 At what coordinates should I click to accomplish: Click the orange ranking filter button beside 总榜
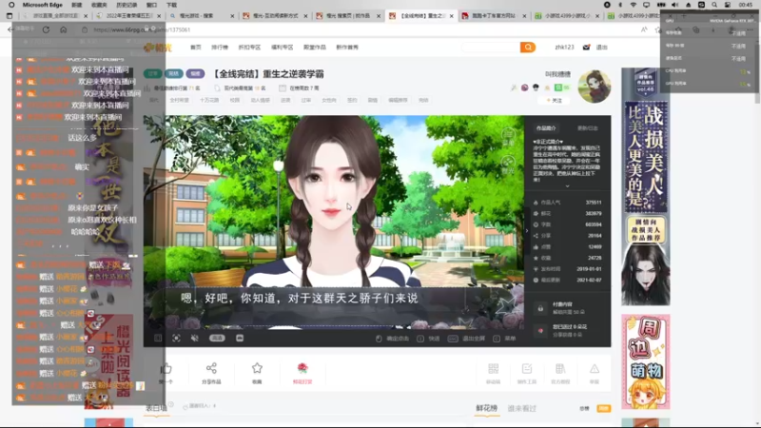coord(603,409)
